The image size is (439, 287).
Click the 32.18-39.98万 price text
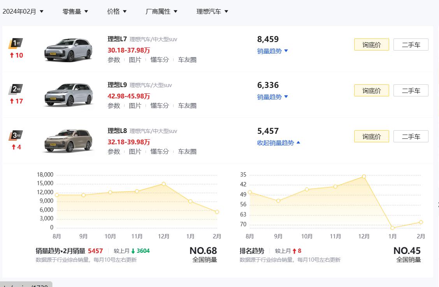click(129, 142)
